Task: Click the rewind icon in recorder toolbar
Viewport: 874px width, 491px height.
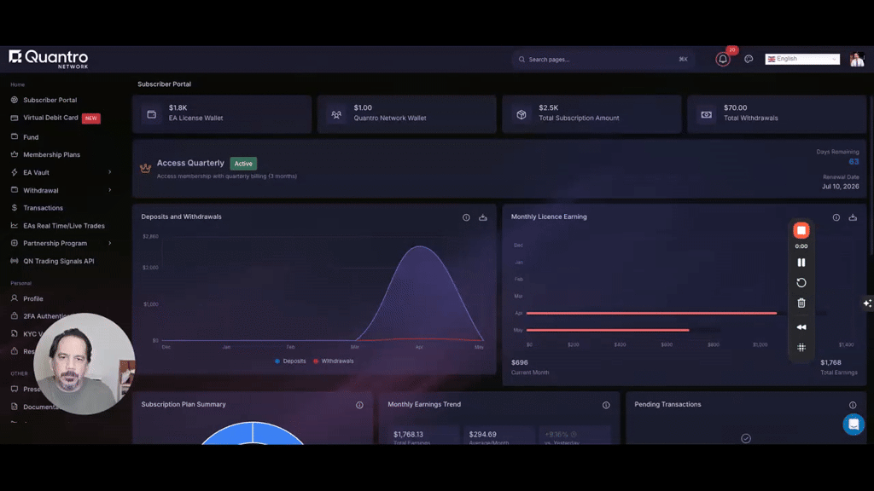Action: point(801,327)
